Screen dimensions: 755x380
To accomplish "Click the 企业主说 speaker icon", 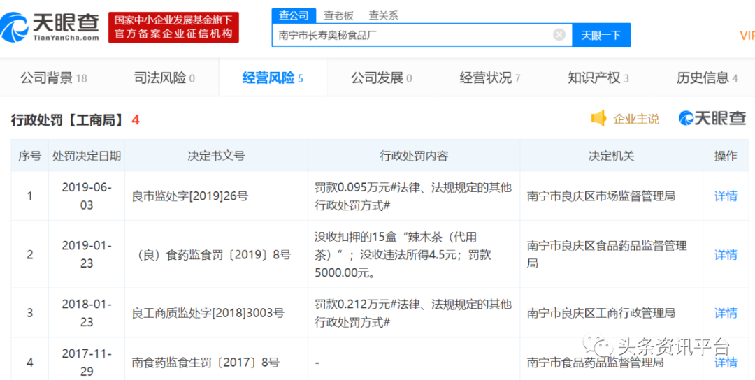I will [x=598, y=118].
